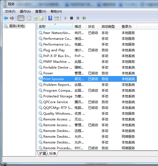
Task: Open the 查看(V) menu
Action: pos(41,12)
